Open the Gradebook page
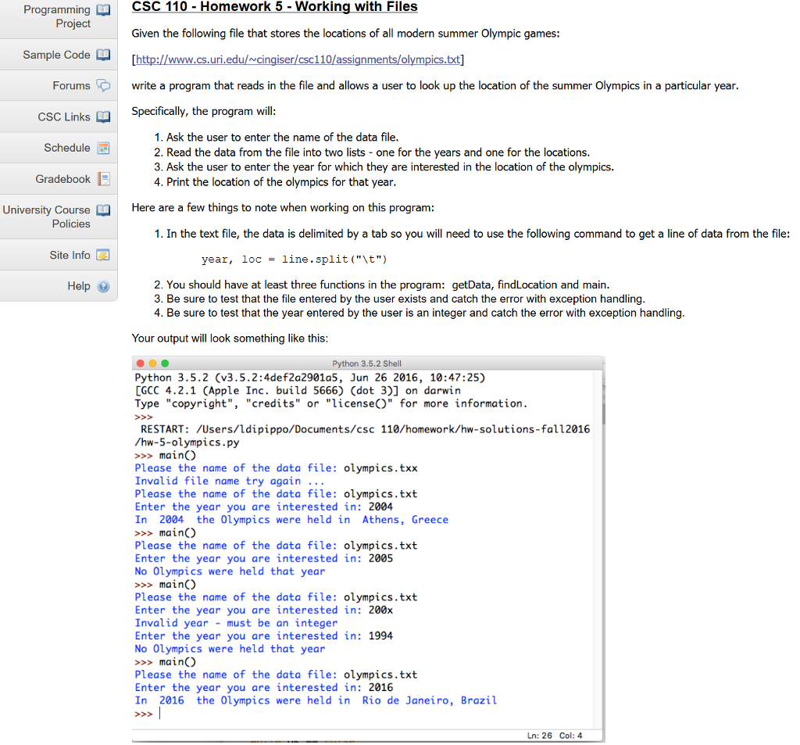Viewport: 800px width, 745px height. tap(59, 179)
